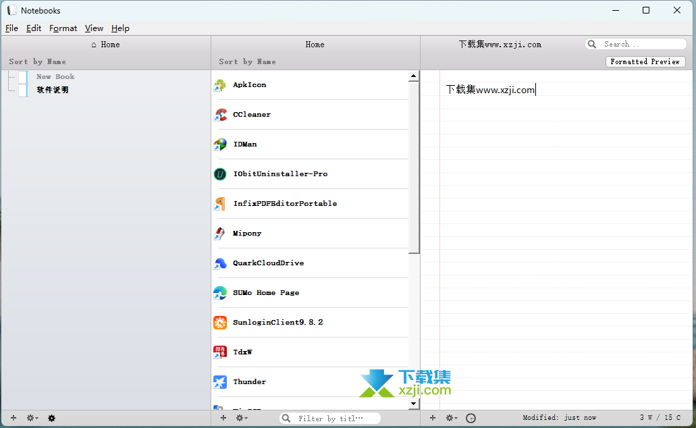696x428 pixels.
Task: Select the IObitUninstaller-Pro green icon
Action: point(219,174)
